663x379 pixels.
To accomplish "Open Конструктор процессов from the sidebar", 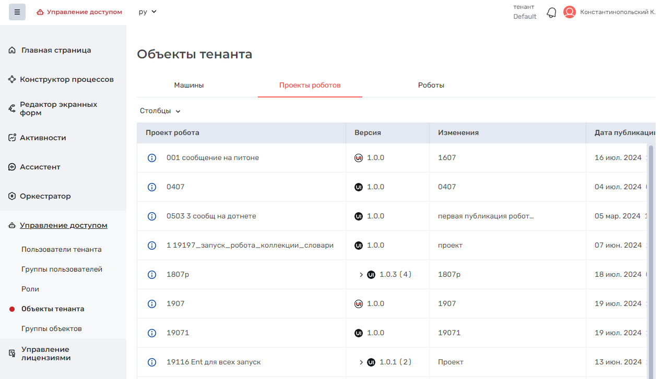I will click(x=66, y=80).
